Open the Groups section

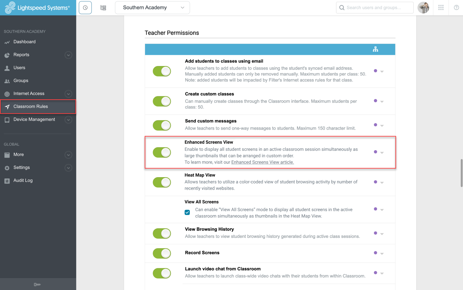coord(21,81)
